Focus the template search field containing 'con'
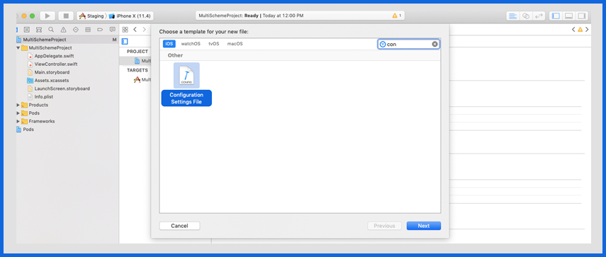This screenshot has height=257, width=606. point(409,44)
